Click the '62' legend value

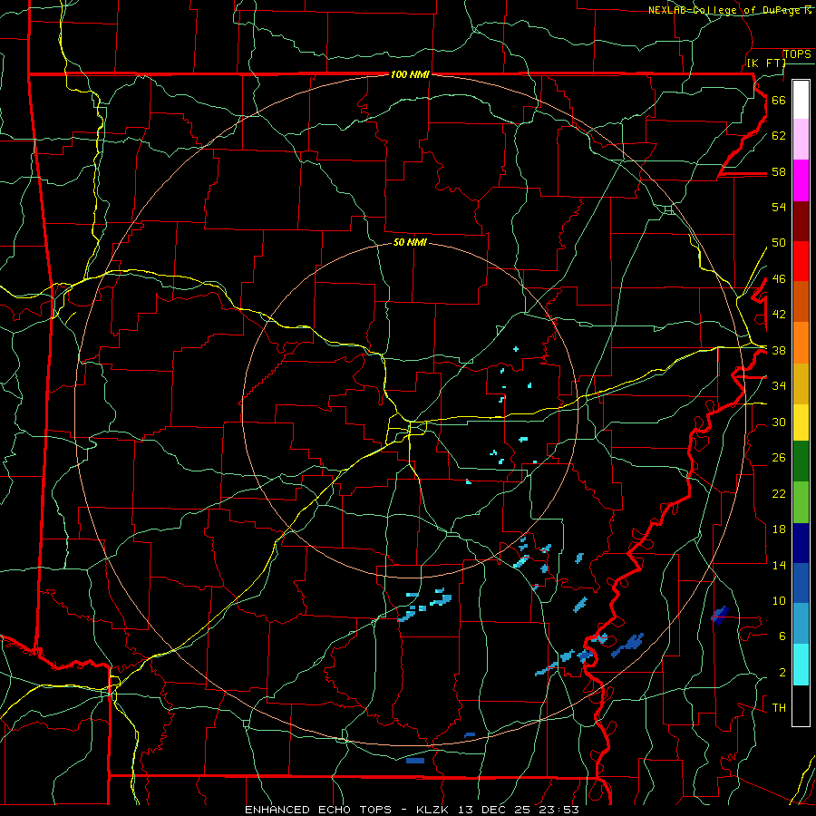(x=779, y=136)
